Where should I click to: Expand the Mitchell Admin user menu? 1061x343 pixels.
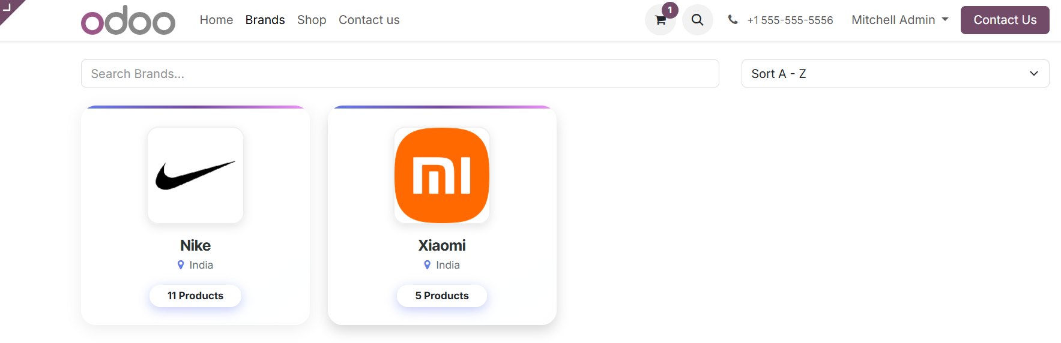tap(899, 20)
